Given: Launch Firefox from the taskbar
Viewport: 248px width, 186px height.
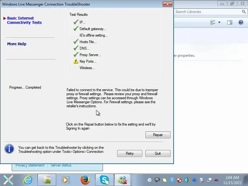Looking at the screenshot, I should coord(85,180).
